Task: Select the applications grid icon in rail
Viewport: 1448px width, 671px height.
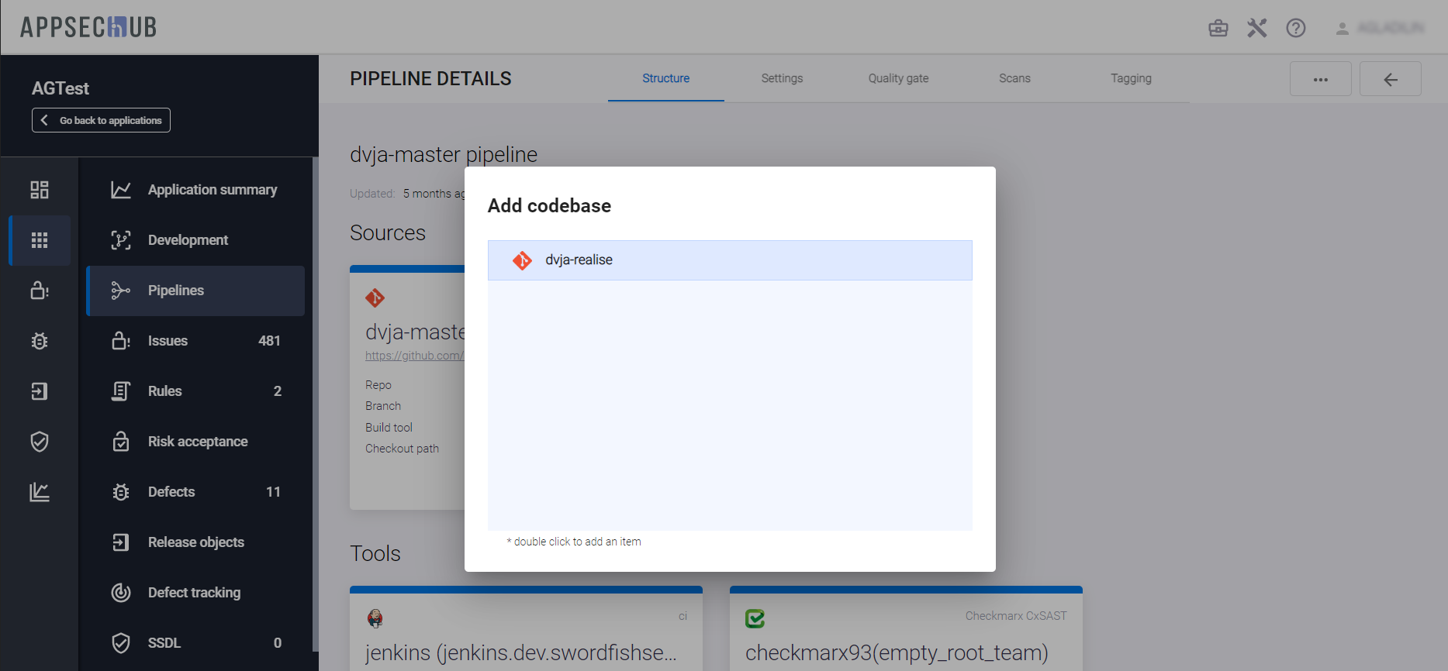Action: pyautogui.click(x=40, y=240)
